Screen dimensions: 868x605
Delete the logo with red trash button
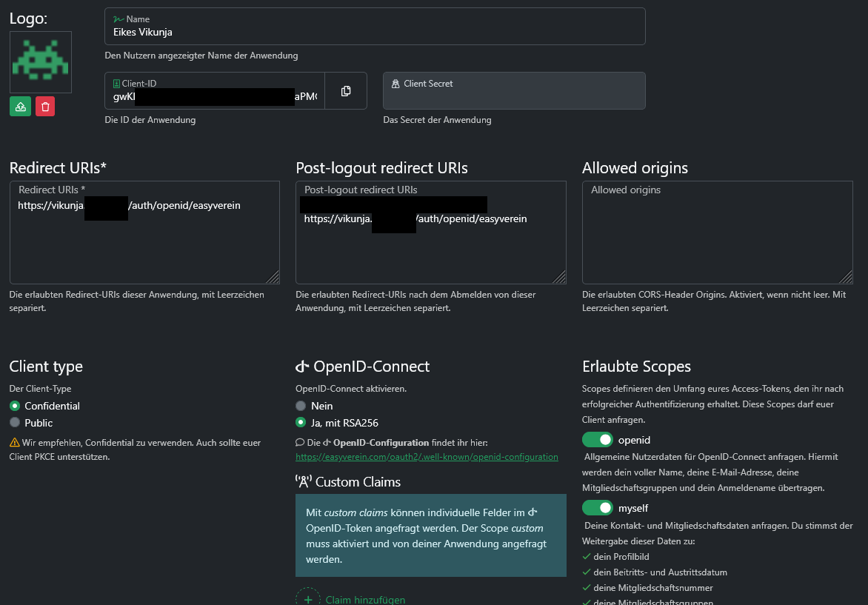click(45, 107)
